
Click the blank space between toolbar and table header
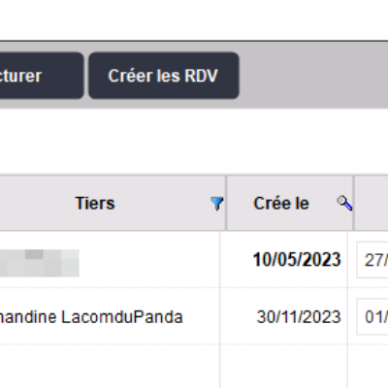194,142
